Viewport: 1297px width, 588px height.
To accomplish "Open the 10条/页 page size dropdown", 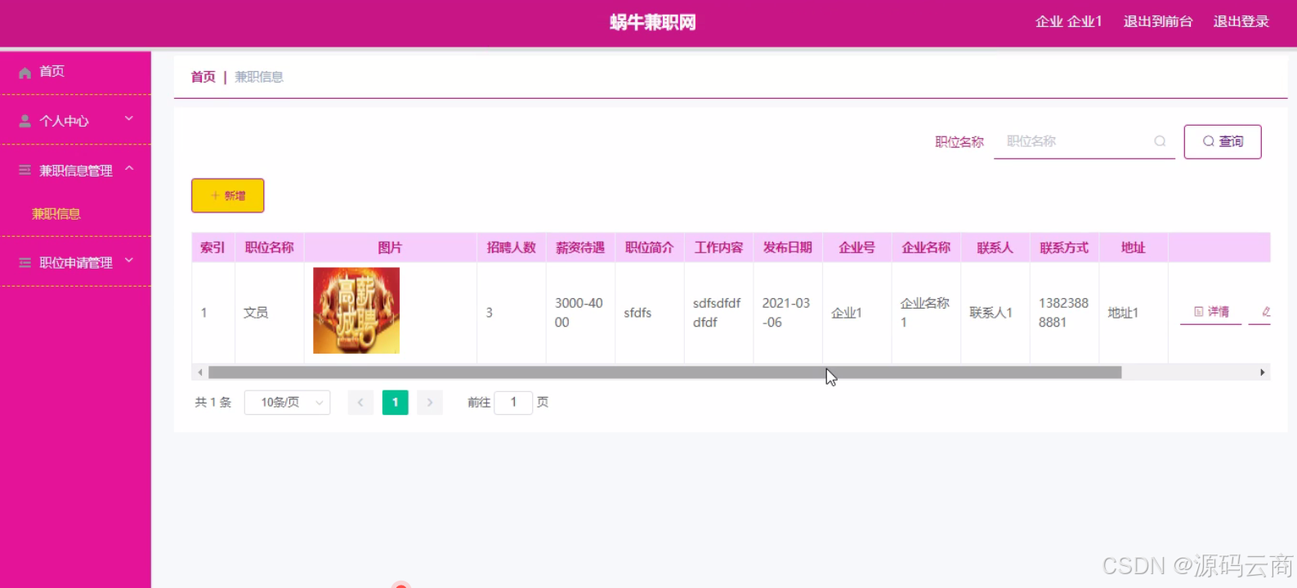I will pos(287,403).
